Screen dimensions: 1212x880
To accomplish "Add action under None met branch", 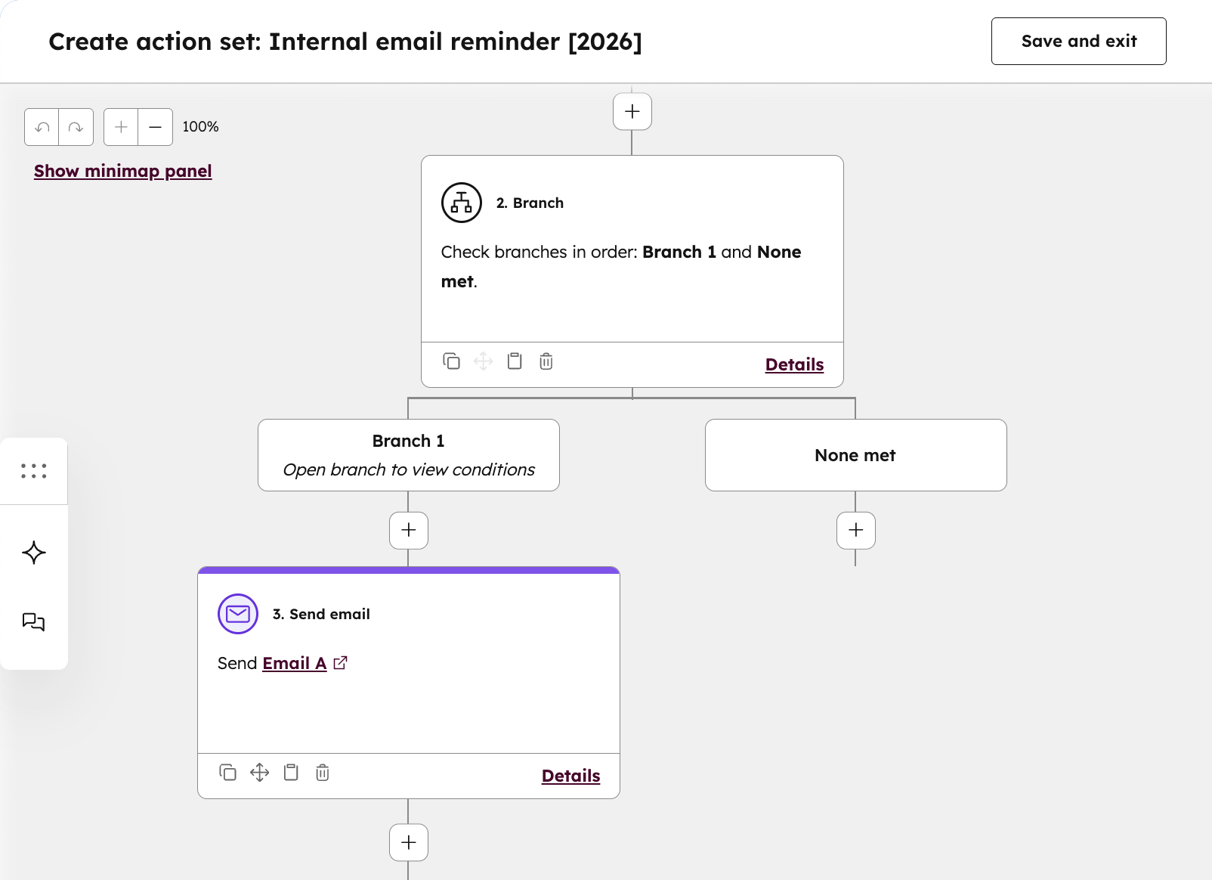I will 856,530.
